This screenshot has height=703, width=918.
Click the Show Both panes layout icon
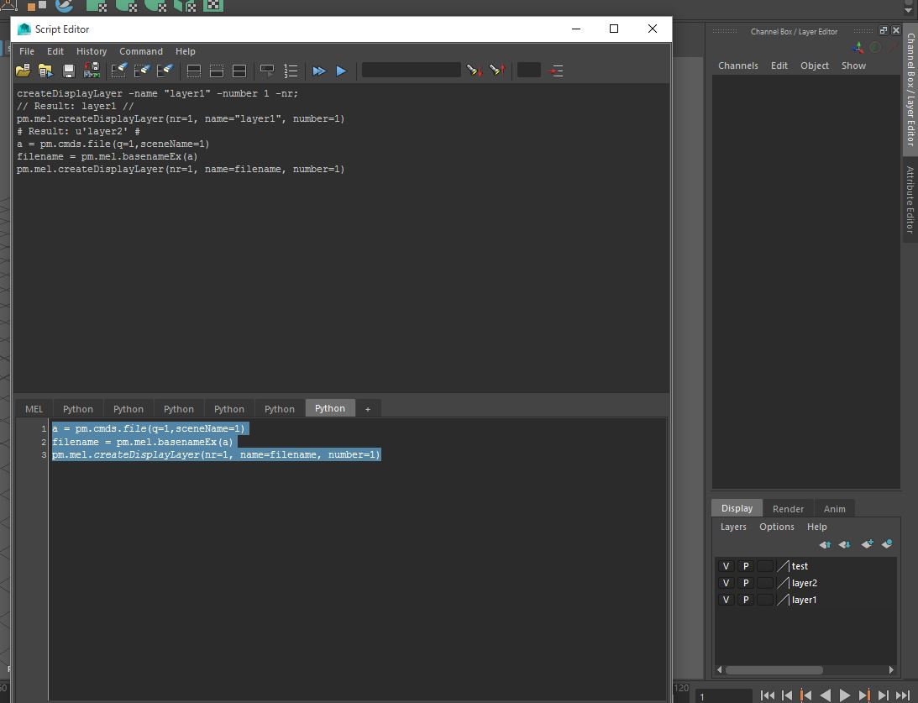pyautogui.click(x=239, y=71)
